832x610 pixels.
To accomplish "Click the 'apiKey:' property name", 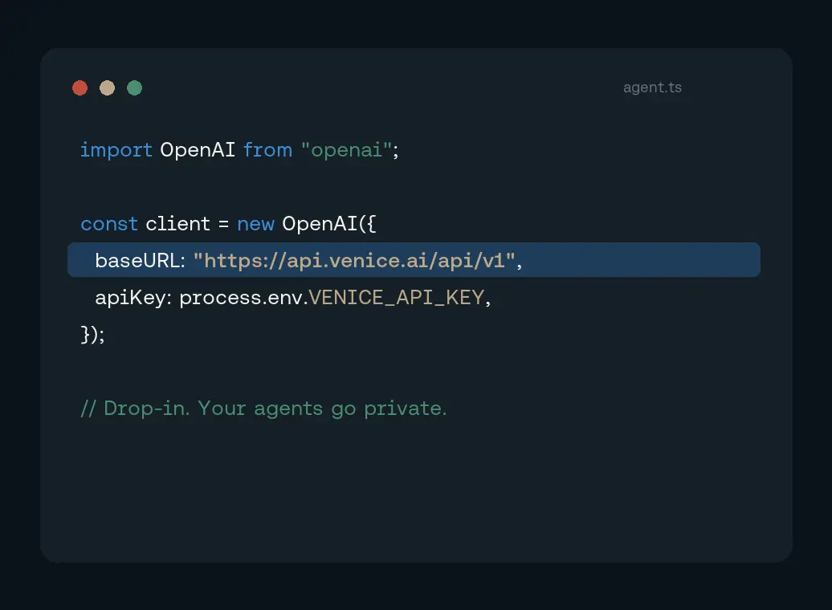I will (133, 298).
